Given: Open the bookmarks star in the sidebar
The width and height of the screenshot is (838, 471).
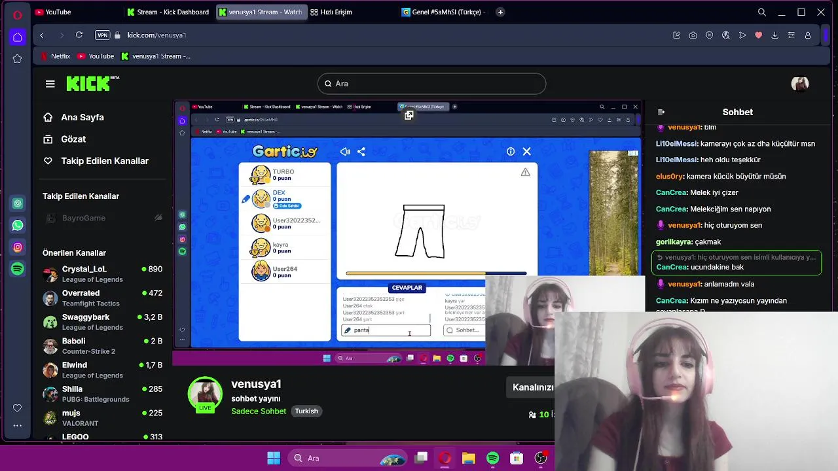Looking at the screenshot, I should tap(18, 59).
